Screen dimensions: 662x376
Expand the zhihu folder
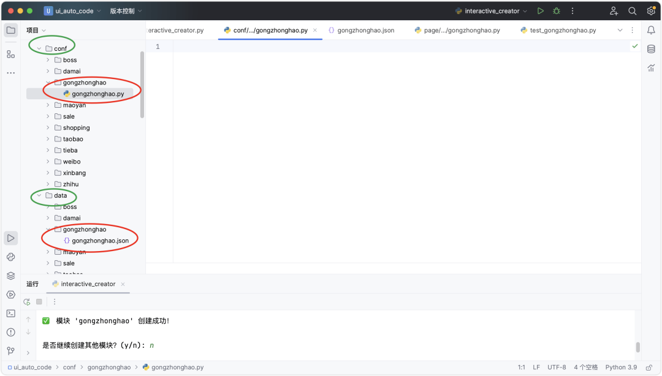48,184
